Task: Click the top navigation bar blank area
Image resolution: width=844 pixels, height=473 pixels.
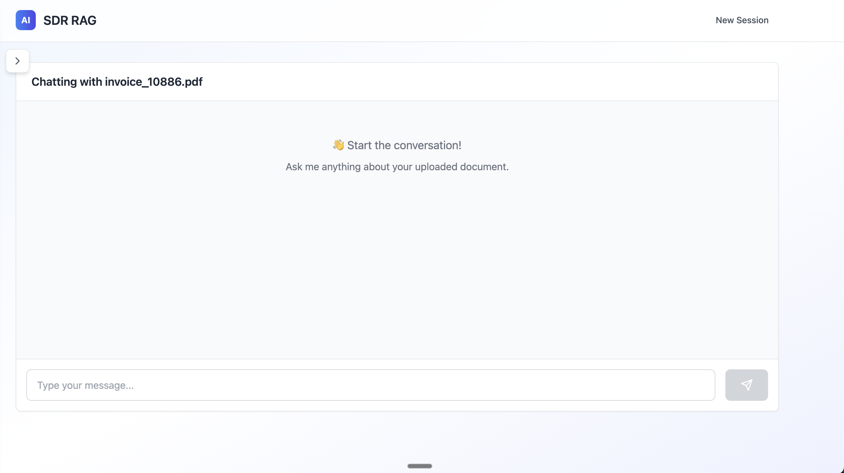Action: point(393,20)
